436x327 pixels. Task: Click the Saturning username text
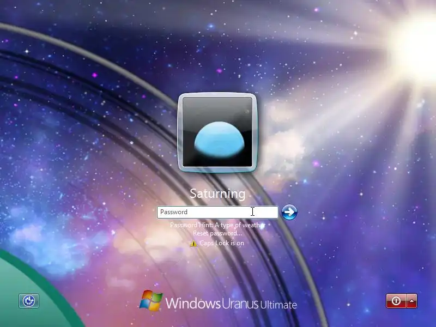tap(217, 194)
